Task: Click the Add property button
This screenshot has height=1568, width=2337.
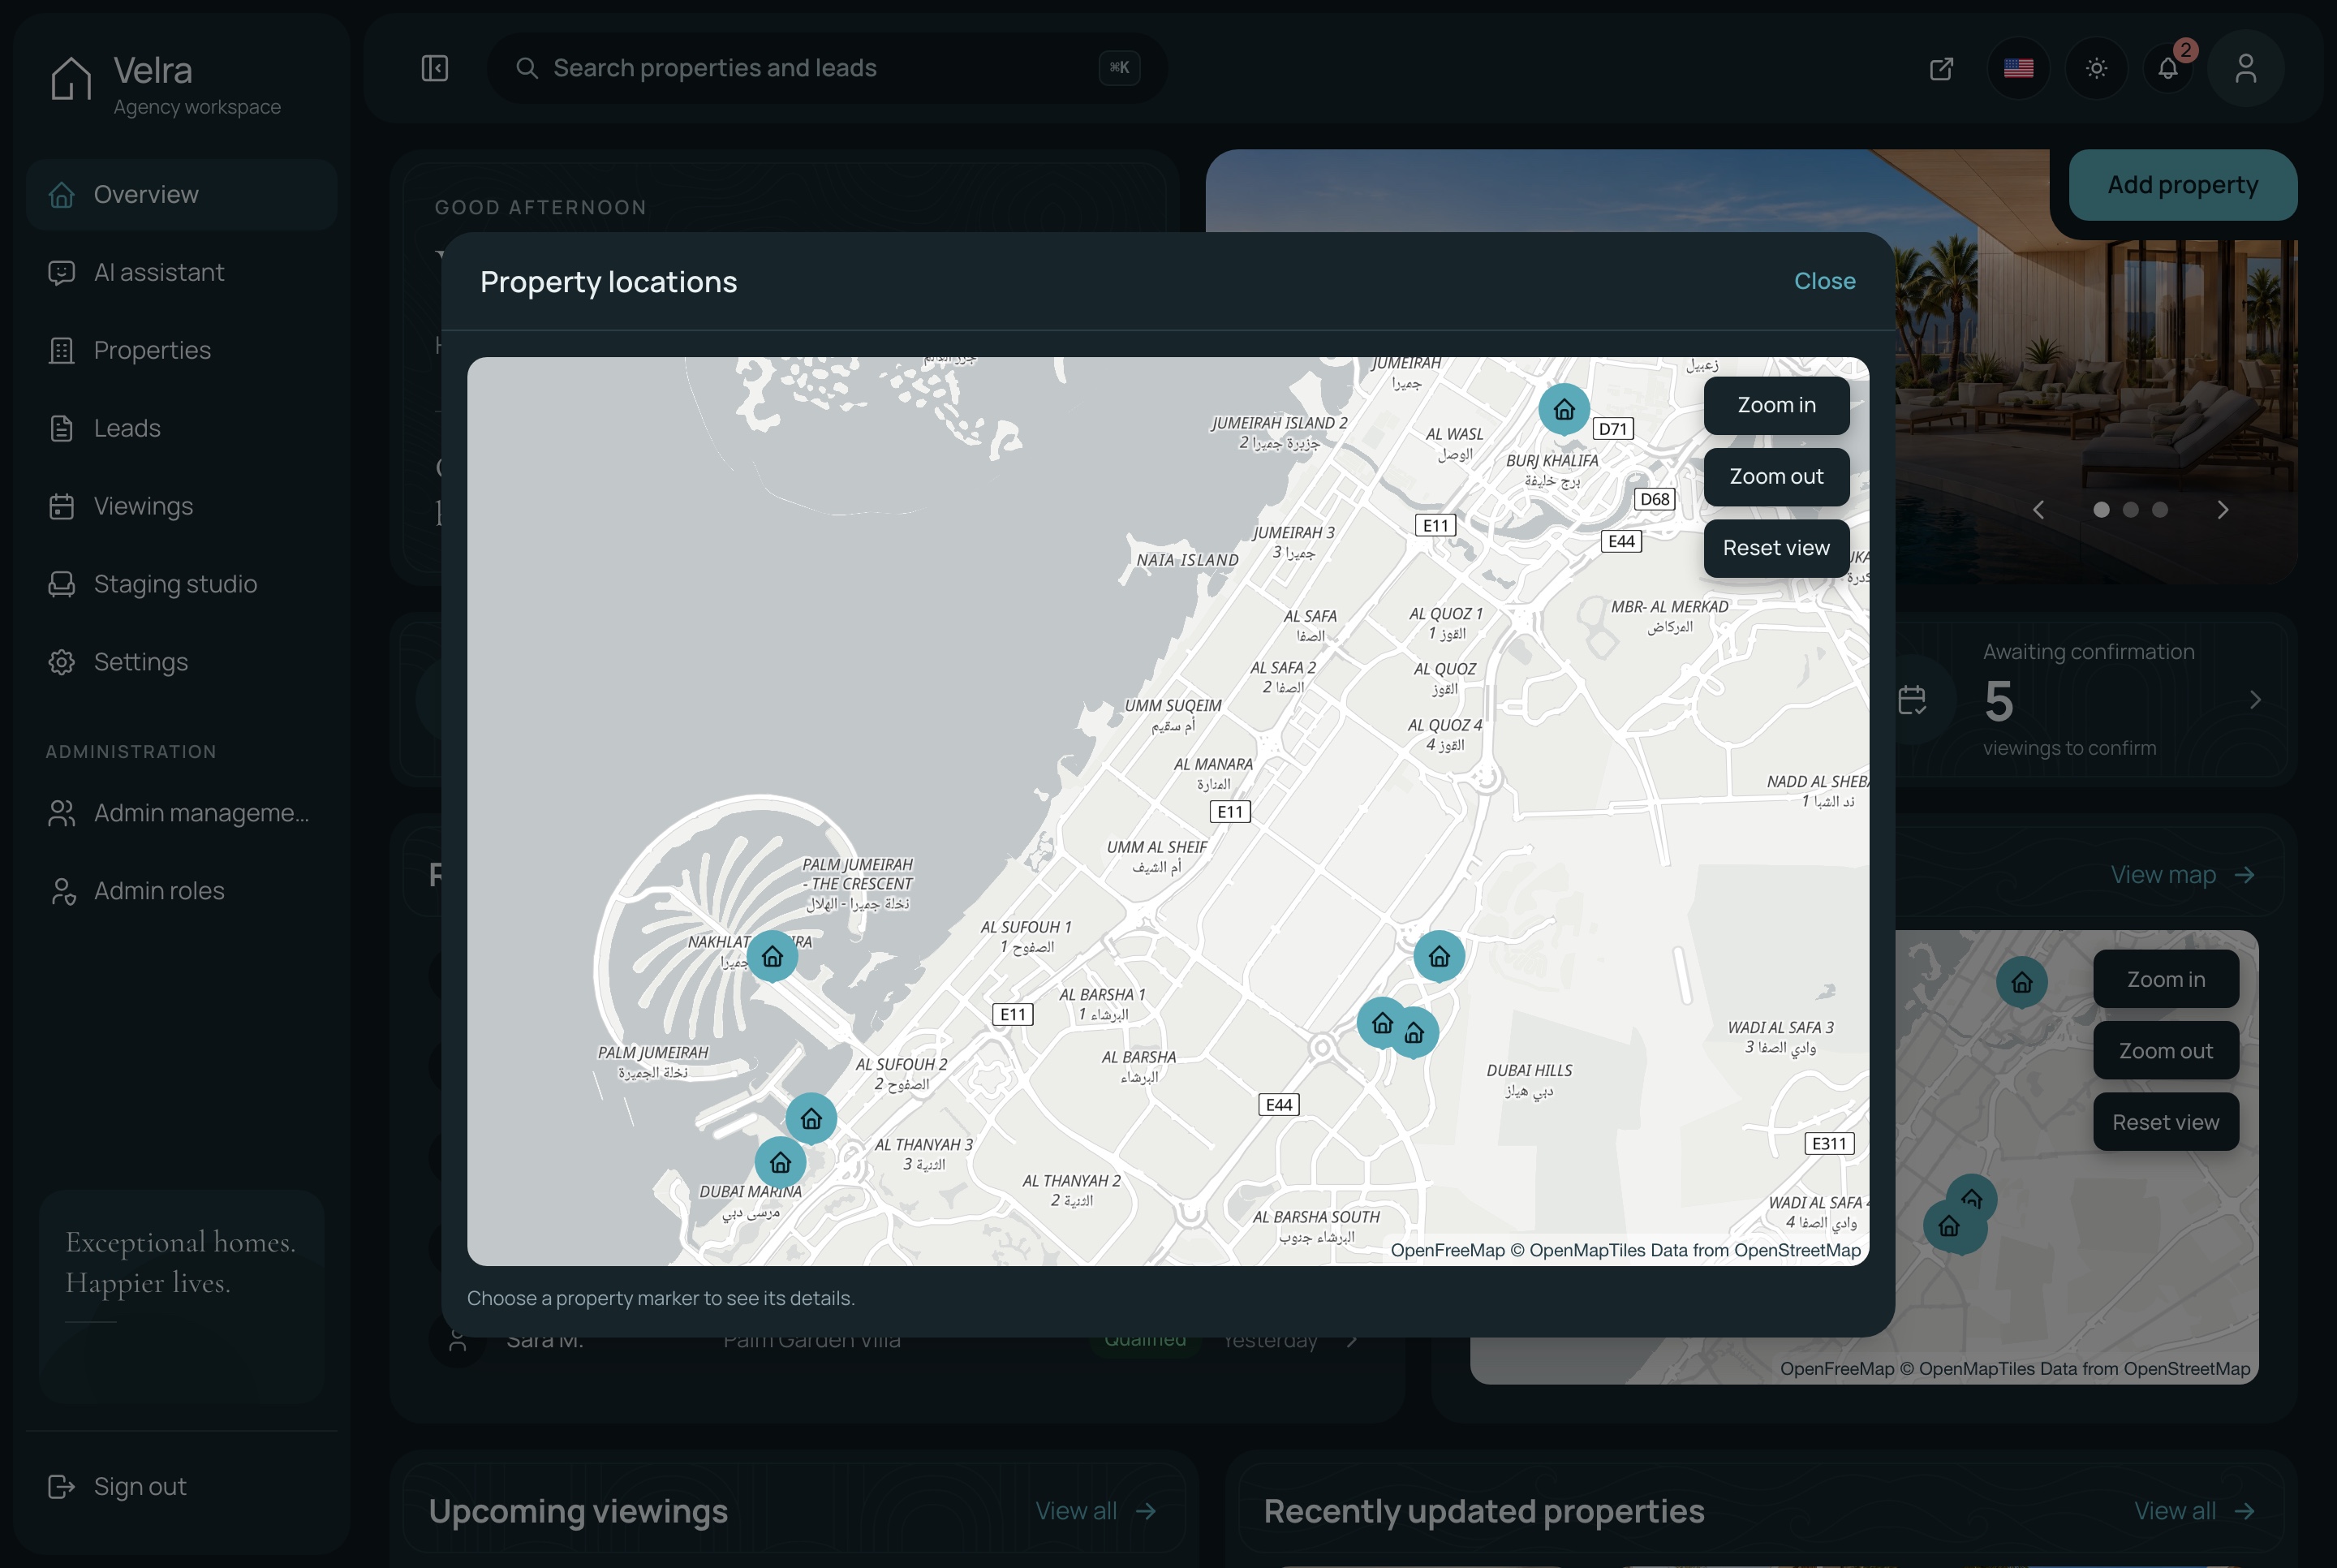Action: point(2182,185)
